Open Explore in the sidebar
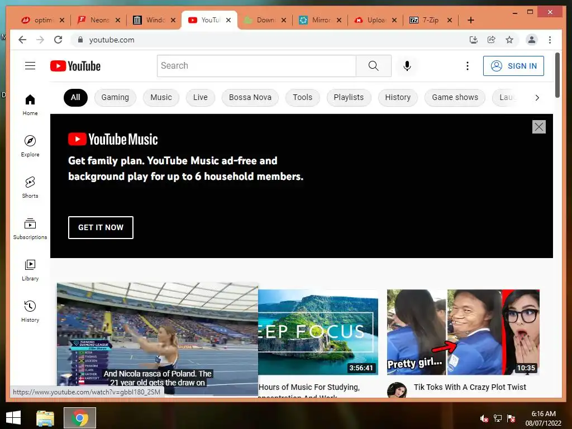This screenshot has width=572, height=429. pos(30,146)
